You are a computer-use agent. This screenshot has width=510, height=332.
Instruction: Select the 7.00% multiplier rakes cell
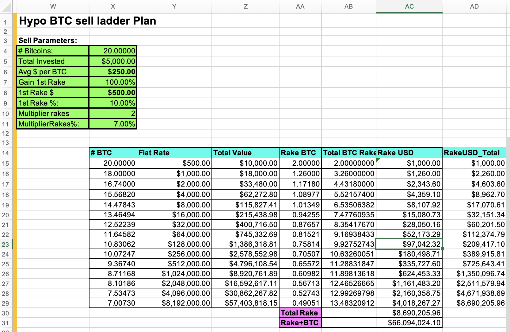[x=113, y=124]
